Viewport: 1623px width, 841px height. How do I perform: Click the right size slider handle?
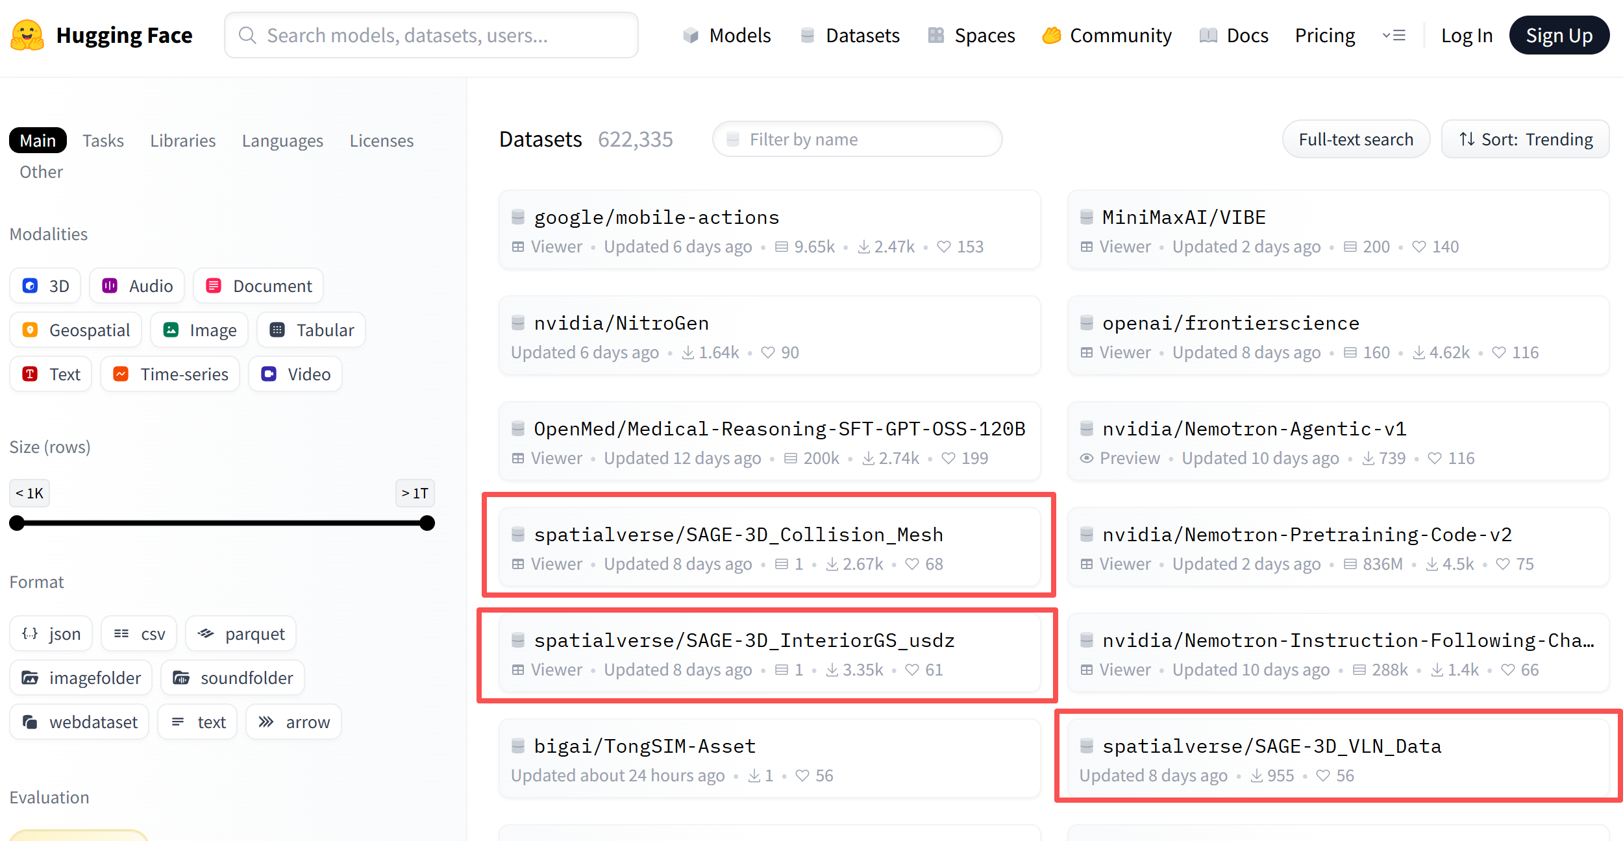point(427,523)
